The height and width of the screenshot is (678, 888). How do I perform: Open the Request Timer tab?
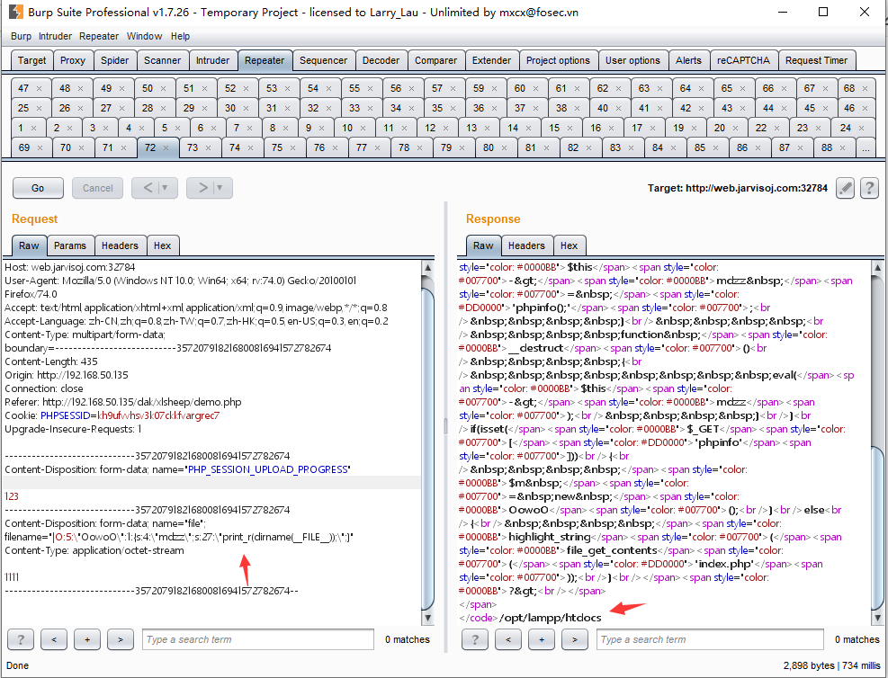(816, 60)
